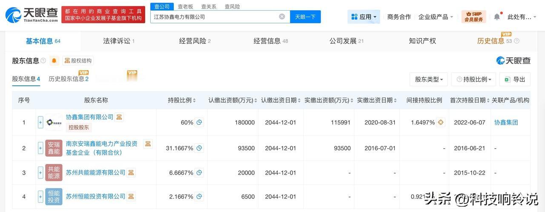Expand row 1 协鑫集团有限公司 plus button
The width and height of the screenshot is (545, 212).
pyautogui.click(x=40, y=122)
